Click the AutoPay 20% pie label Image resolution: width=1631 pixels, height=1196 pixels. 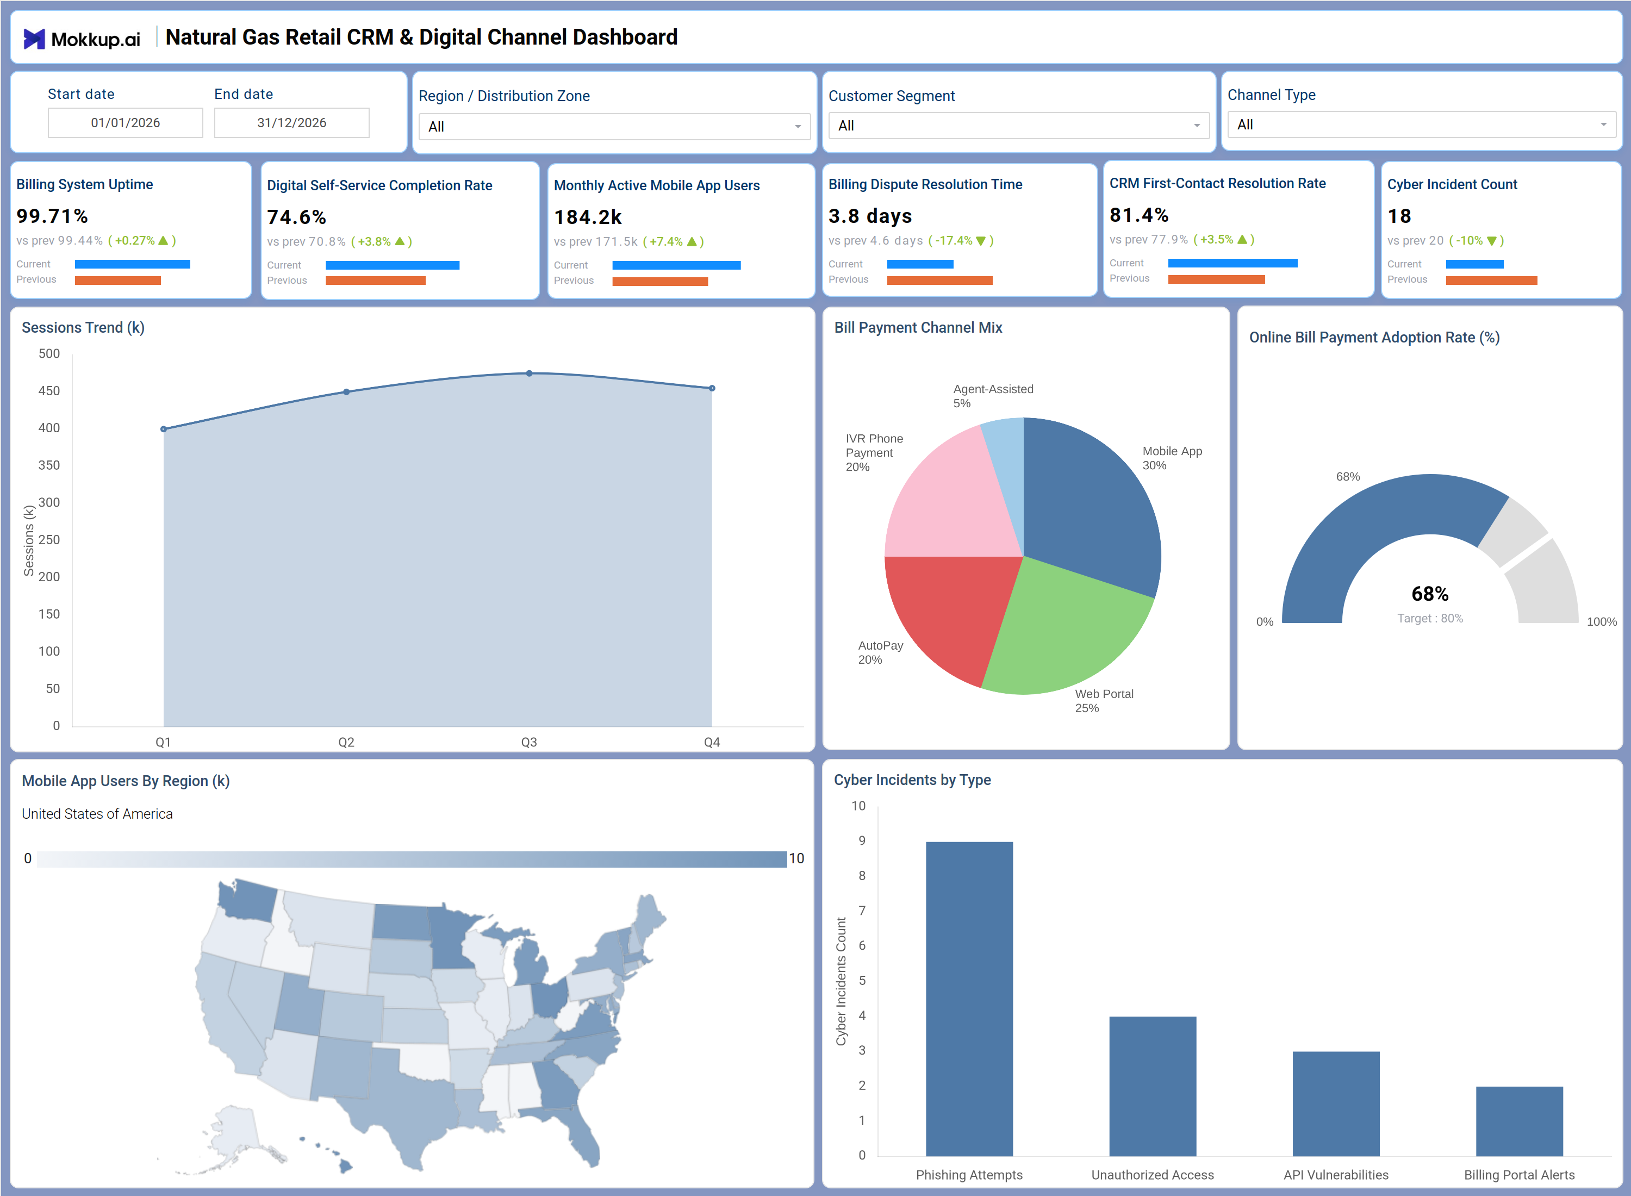pyautogui.click(x=880, y=652)
